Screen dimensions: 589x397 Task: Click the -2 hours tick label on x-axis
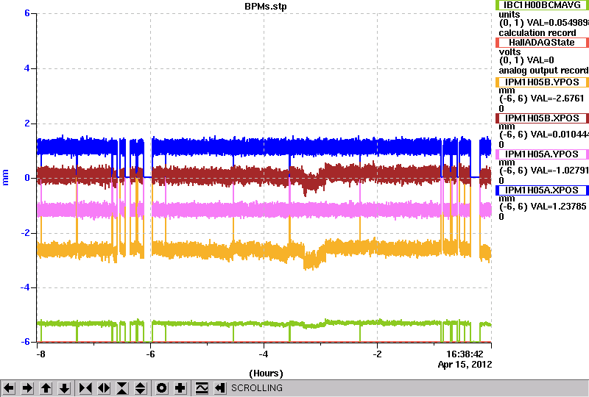tap(377, 354)
